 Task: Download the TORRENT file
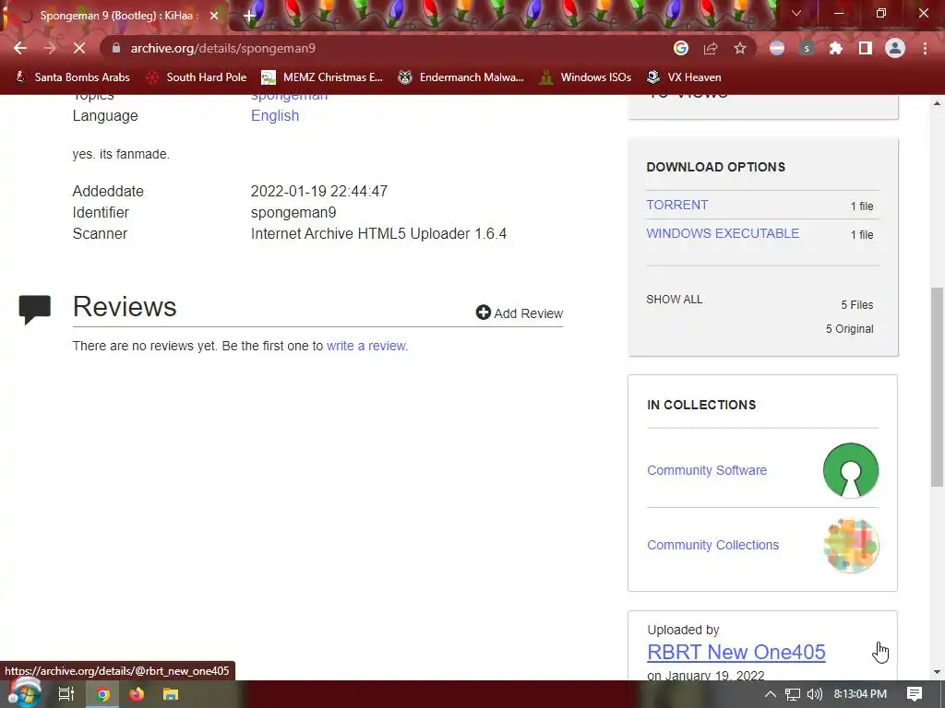676,205
